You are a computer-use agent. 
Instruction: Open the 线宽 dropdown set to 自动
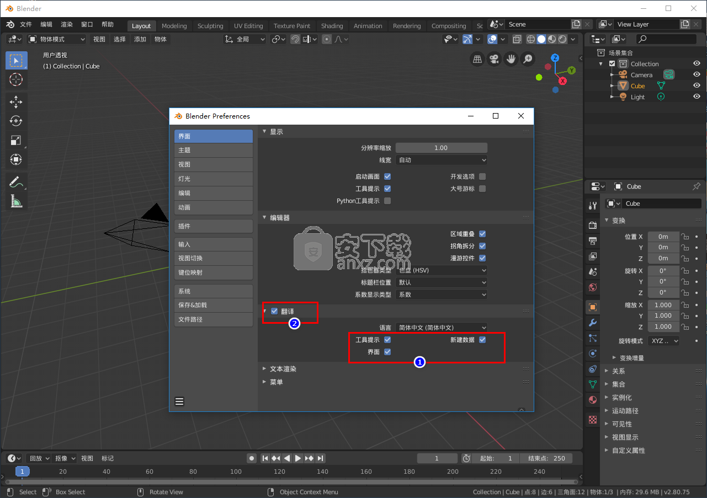(x=442, y=160)
